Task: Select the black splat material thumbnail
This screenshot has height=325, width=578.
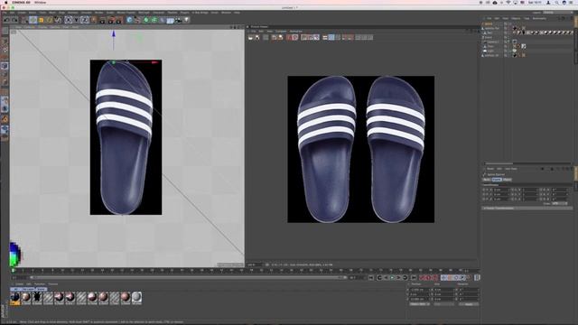Action: (x=37, y=297)
